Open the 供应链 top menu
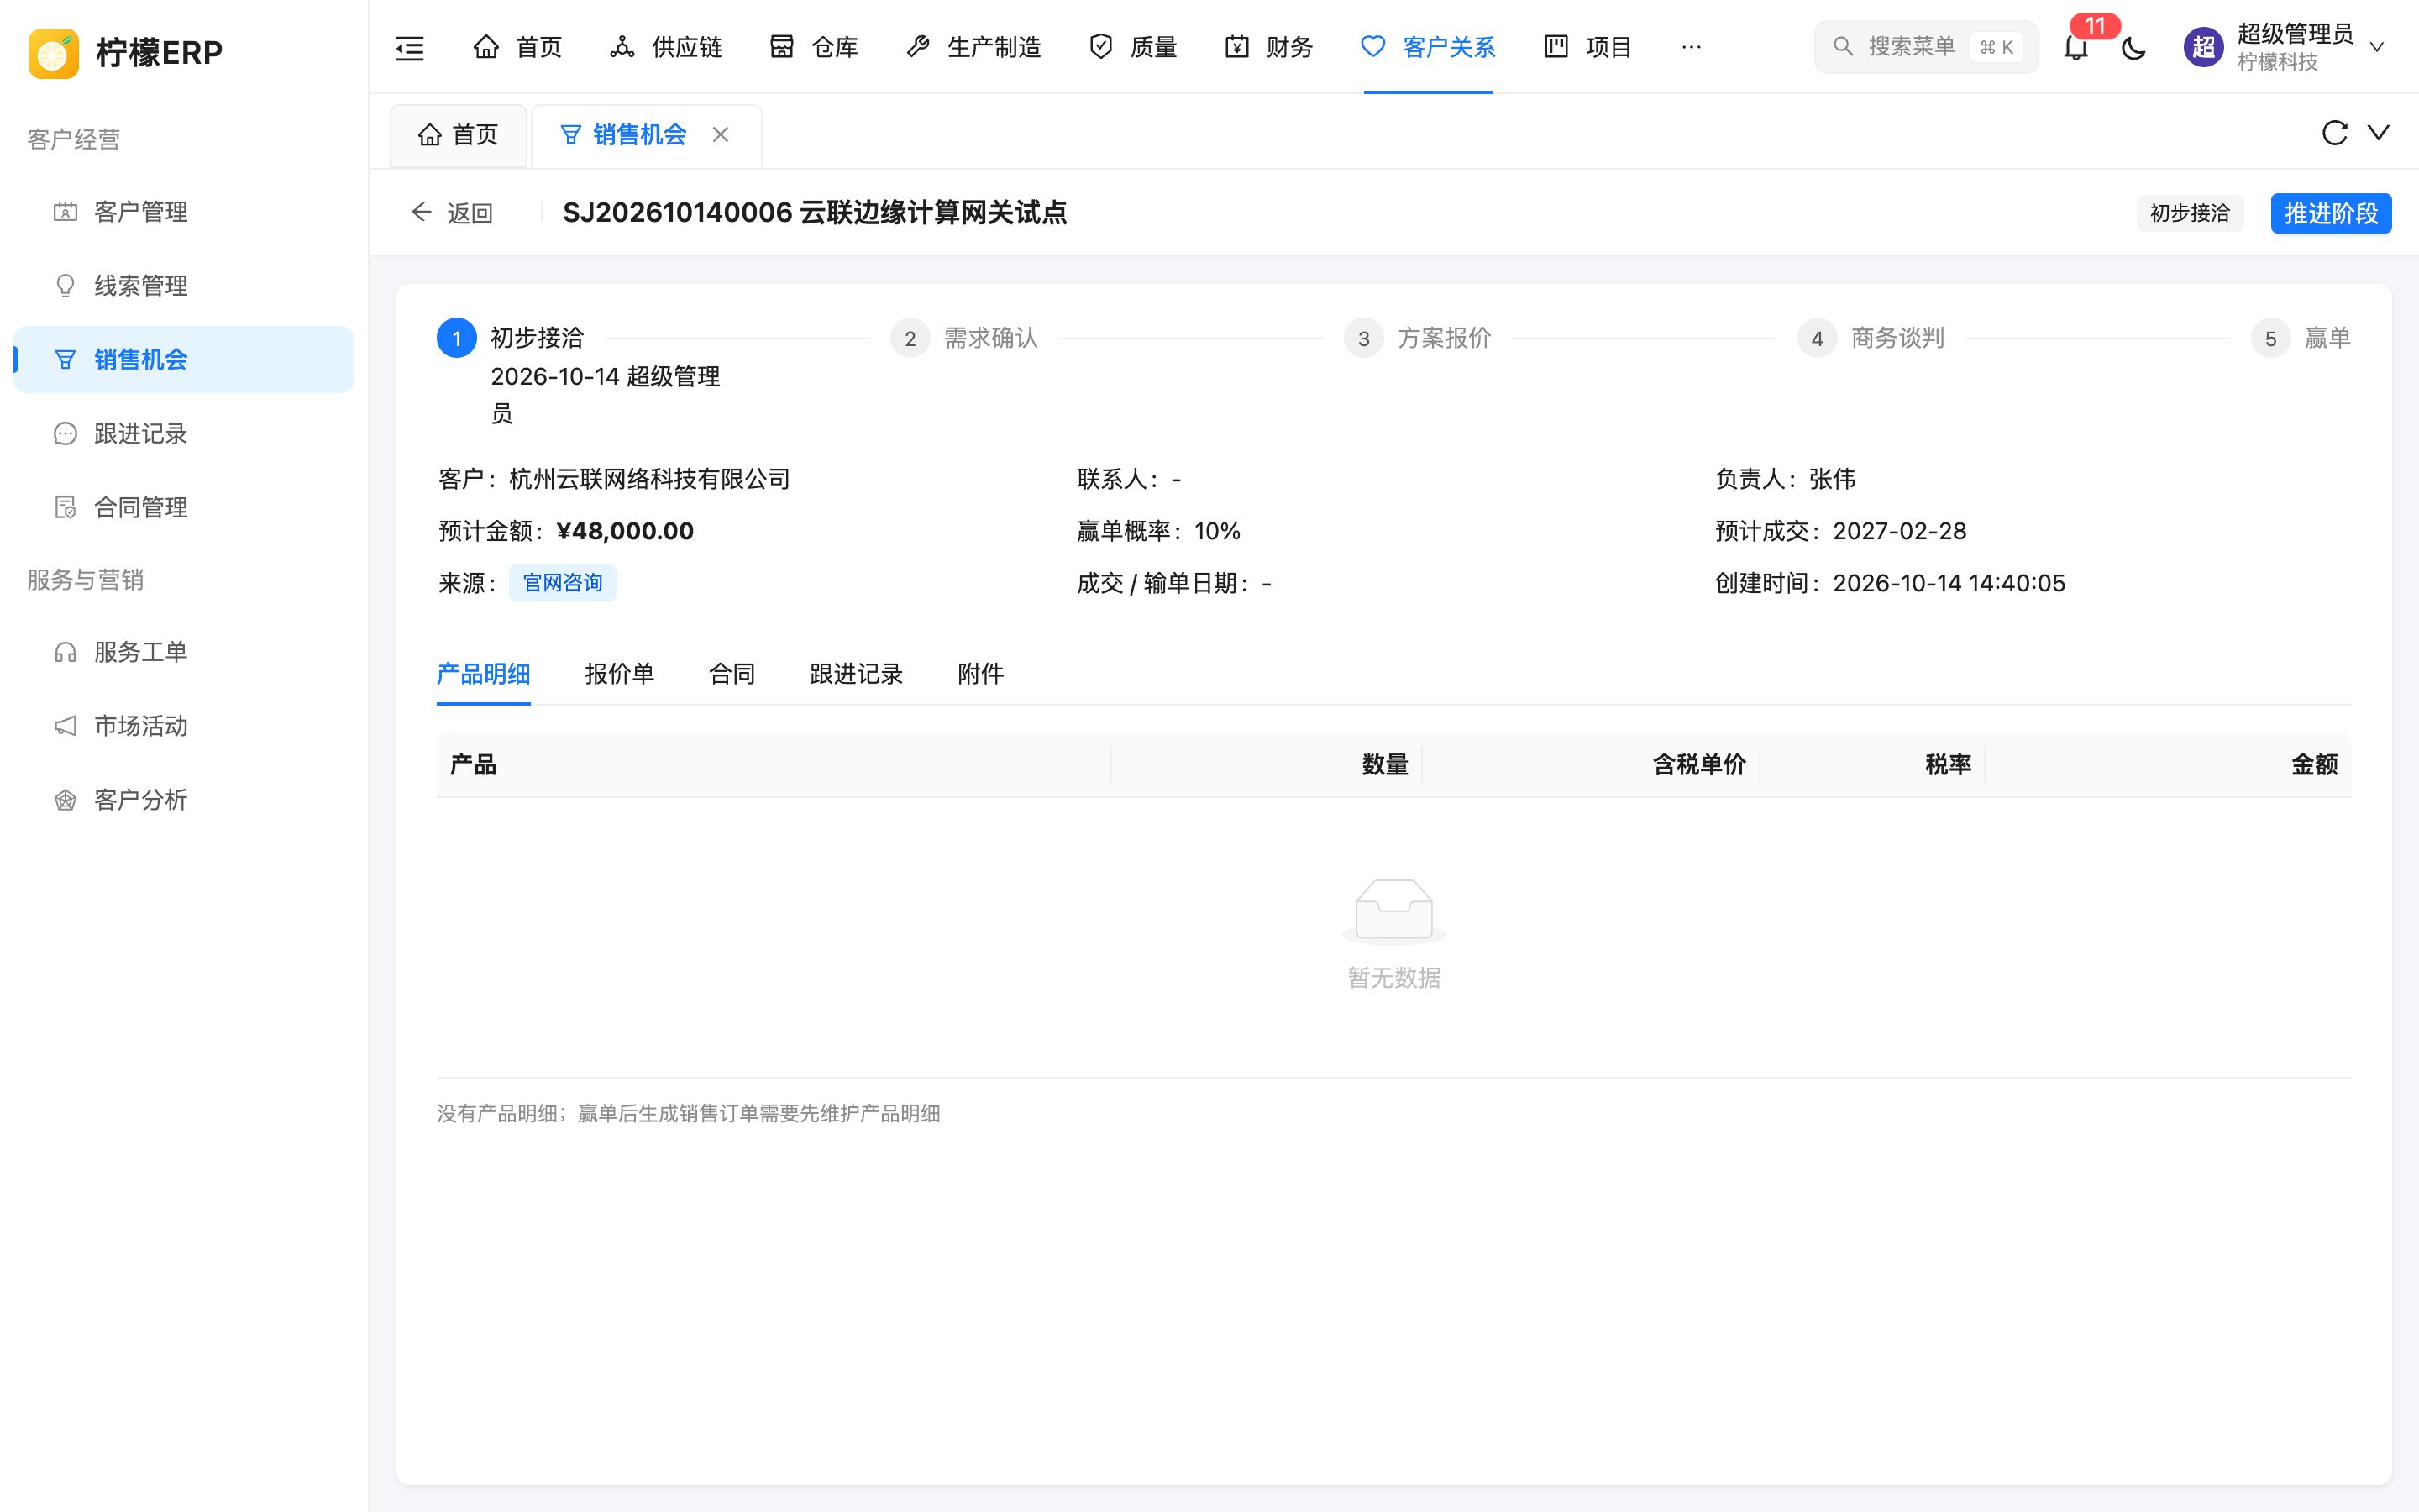2419x1512 pixels. click(x=666, y=47)
